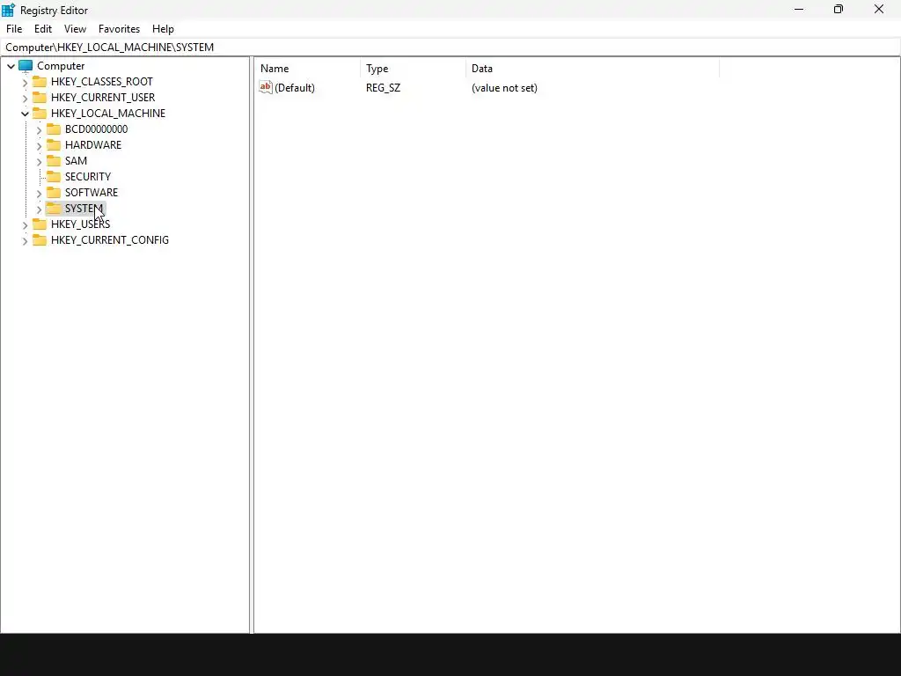Viewport: 901px width, 676px height.
Task: Select the HKEY_CURRENT_CONFIG key label
Action: [110, 239]
